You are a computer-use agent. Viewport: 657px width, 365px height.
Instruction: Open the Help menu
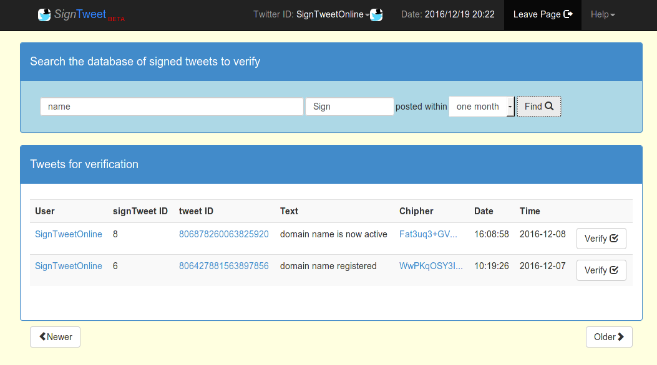pyautogui.click(x=603, y=14)
